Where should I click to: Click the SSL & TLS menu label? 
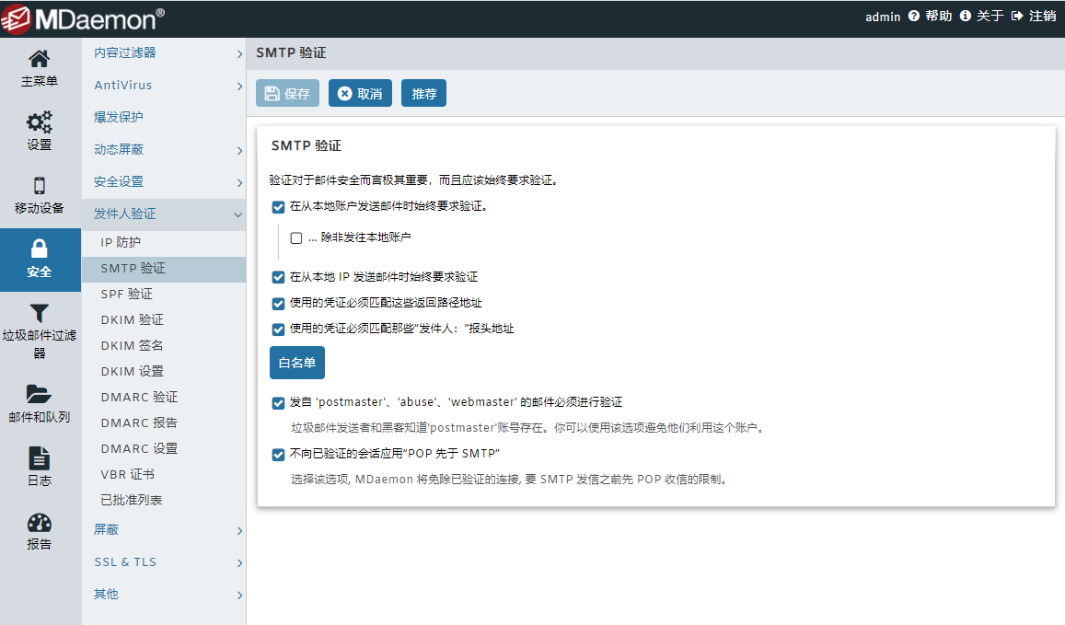tap(125, 561)
